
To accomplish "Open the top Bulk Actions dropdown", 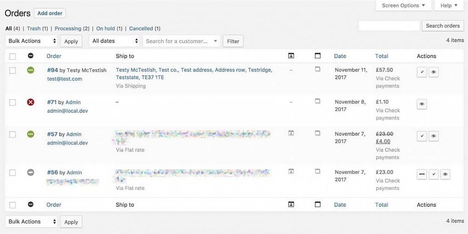I will [32, 41].
